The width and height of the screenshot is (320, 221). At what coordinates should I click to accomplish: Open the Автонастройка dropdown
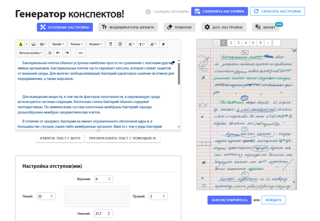[30, 53]
